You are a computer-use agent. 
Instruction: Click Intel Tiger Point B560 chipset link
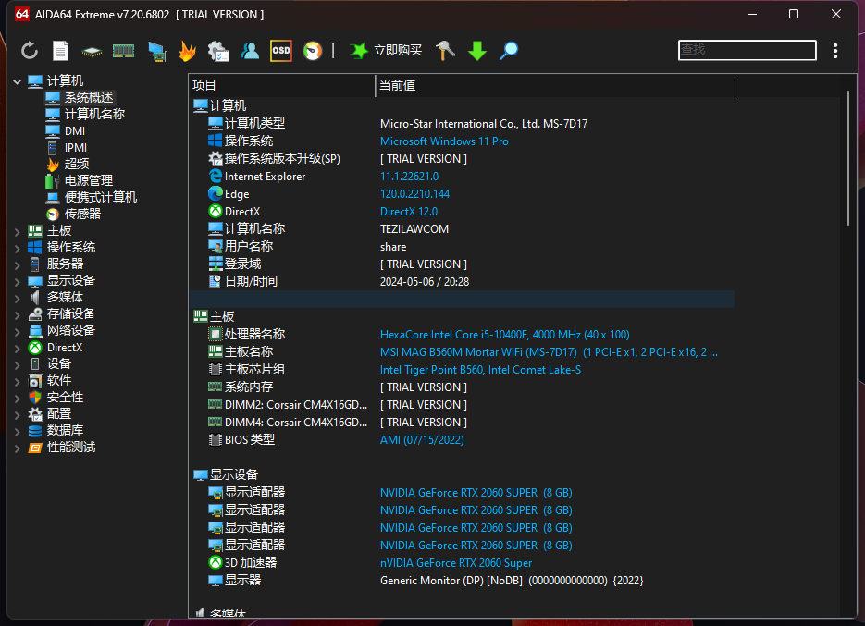pos(480,370)
